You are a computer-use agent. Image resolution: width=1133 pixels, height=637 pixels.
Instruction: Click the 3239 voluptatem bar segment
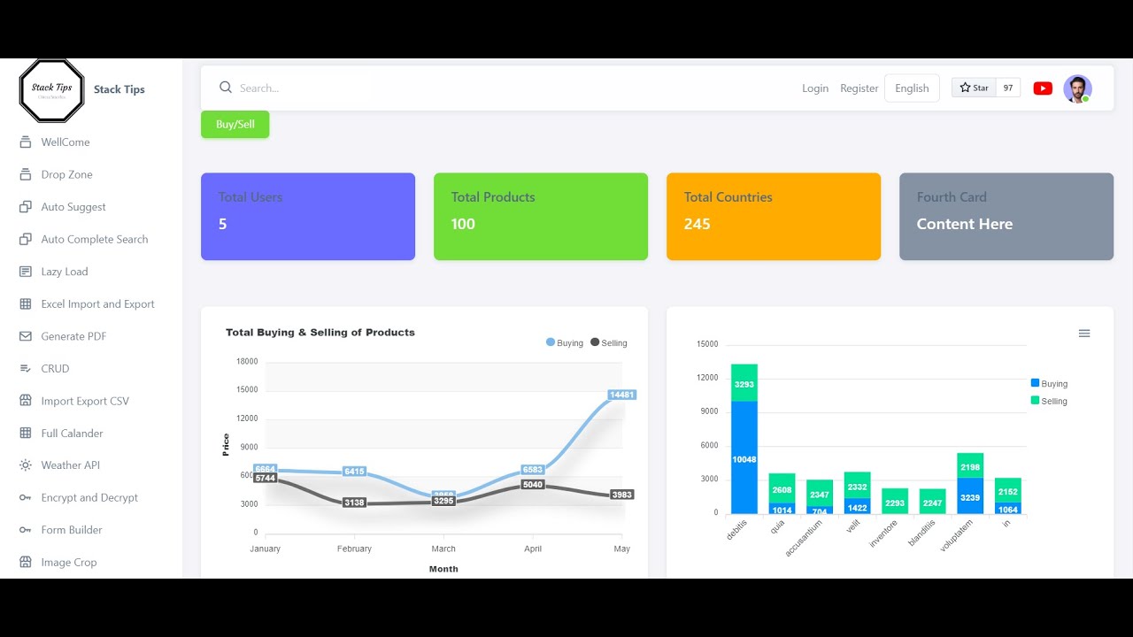tap(970, 495)
